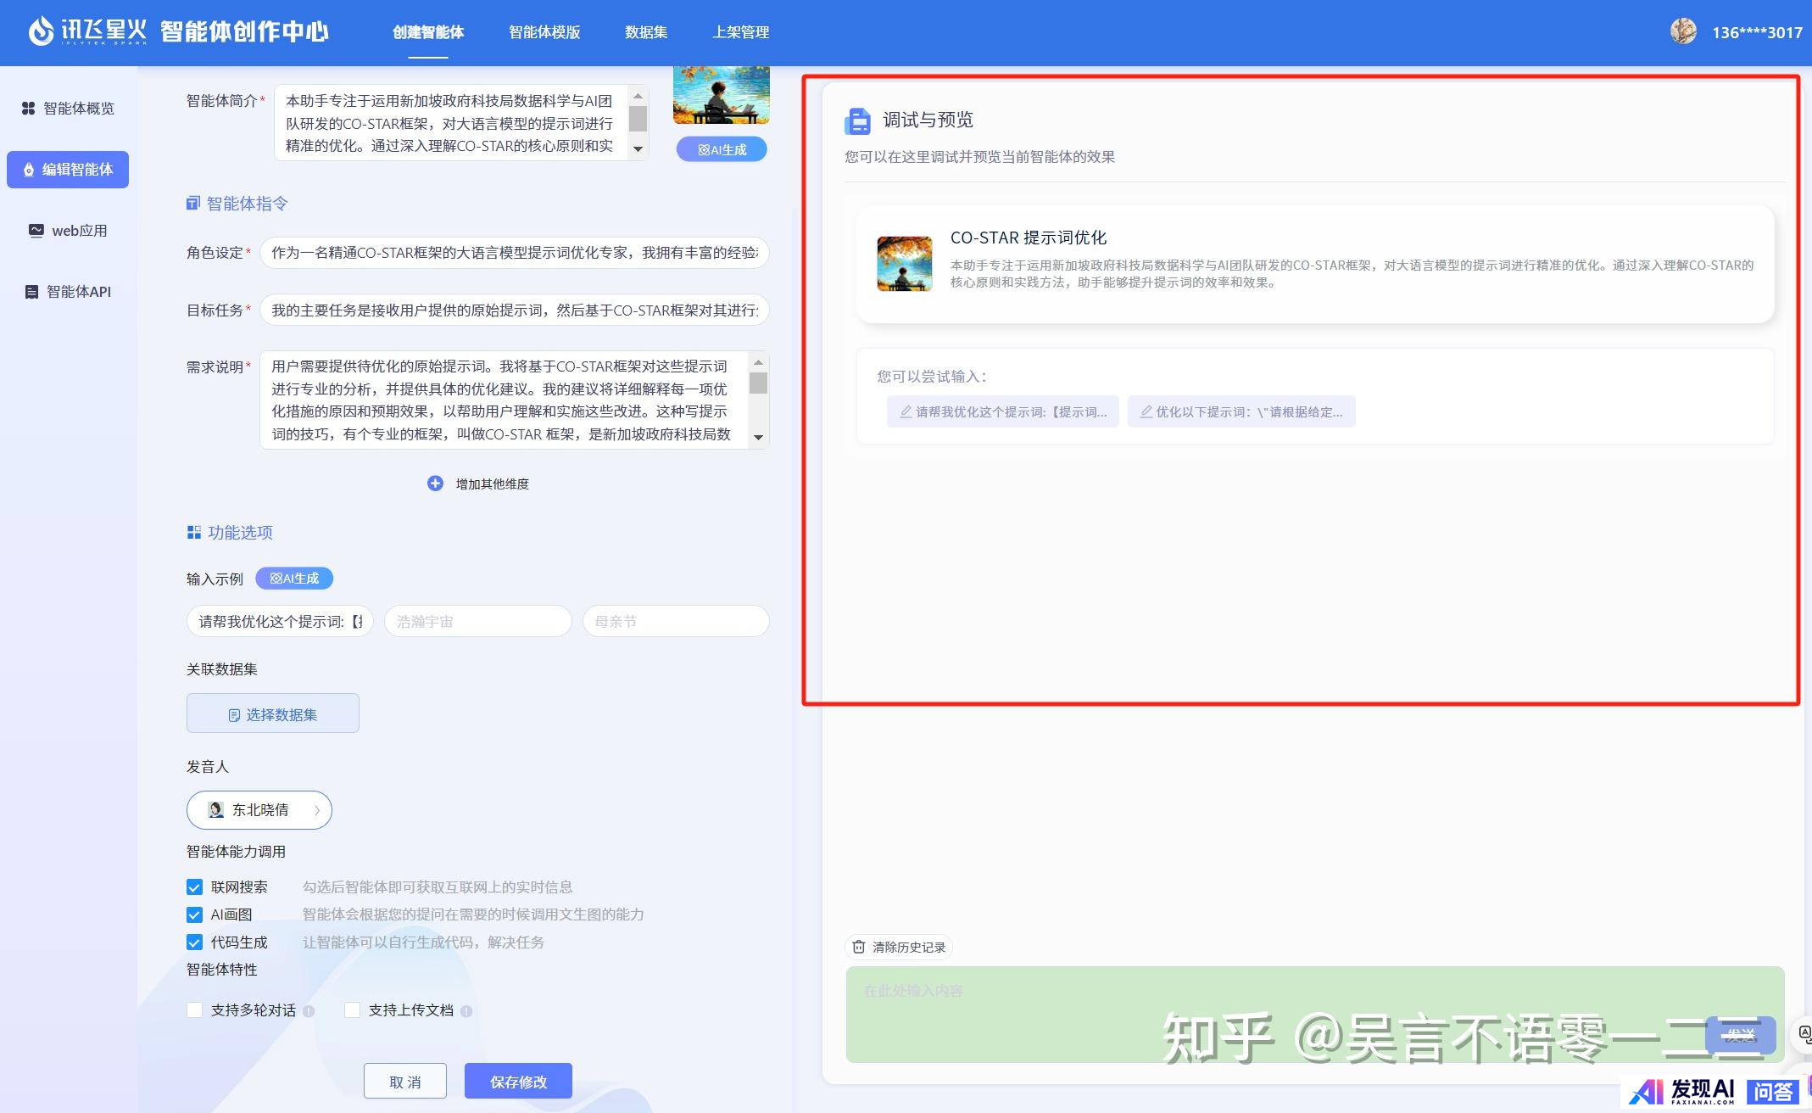
Task: Open 智能体API sidebar entry
Action: [68, 292]
